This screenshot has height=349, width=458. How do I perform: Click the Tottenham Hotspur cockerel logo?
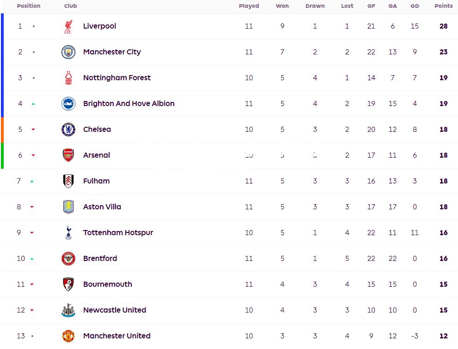(68, 232)
